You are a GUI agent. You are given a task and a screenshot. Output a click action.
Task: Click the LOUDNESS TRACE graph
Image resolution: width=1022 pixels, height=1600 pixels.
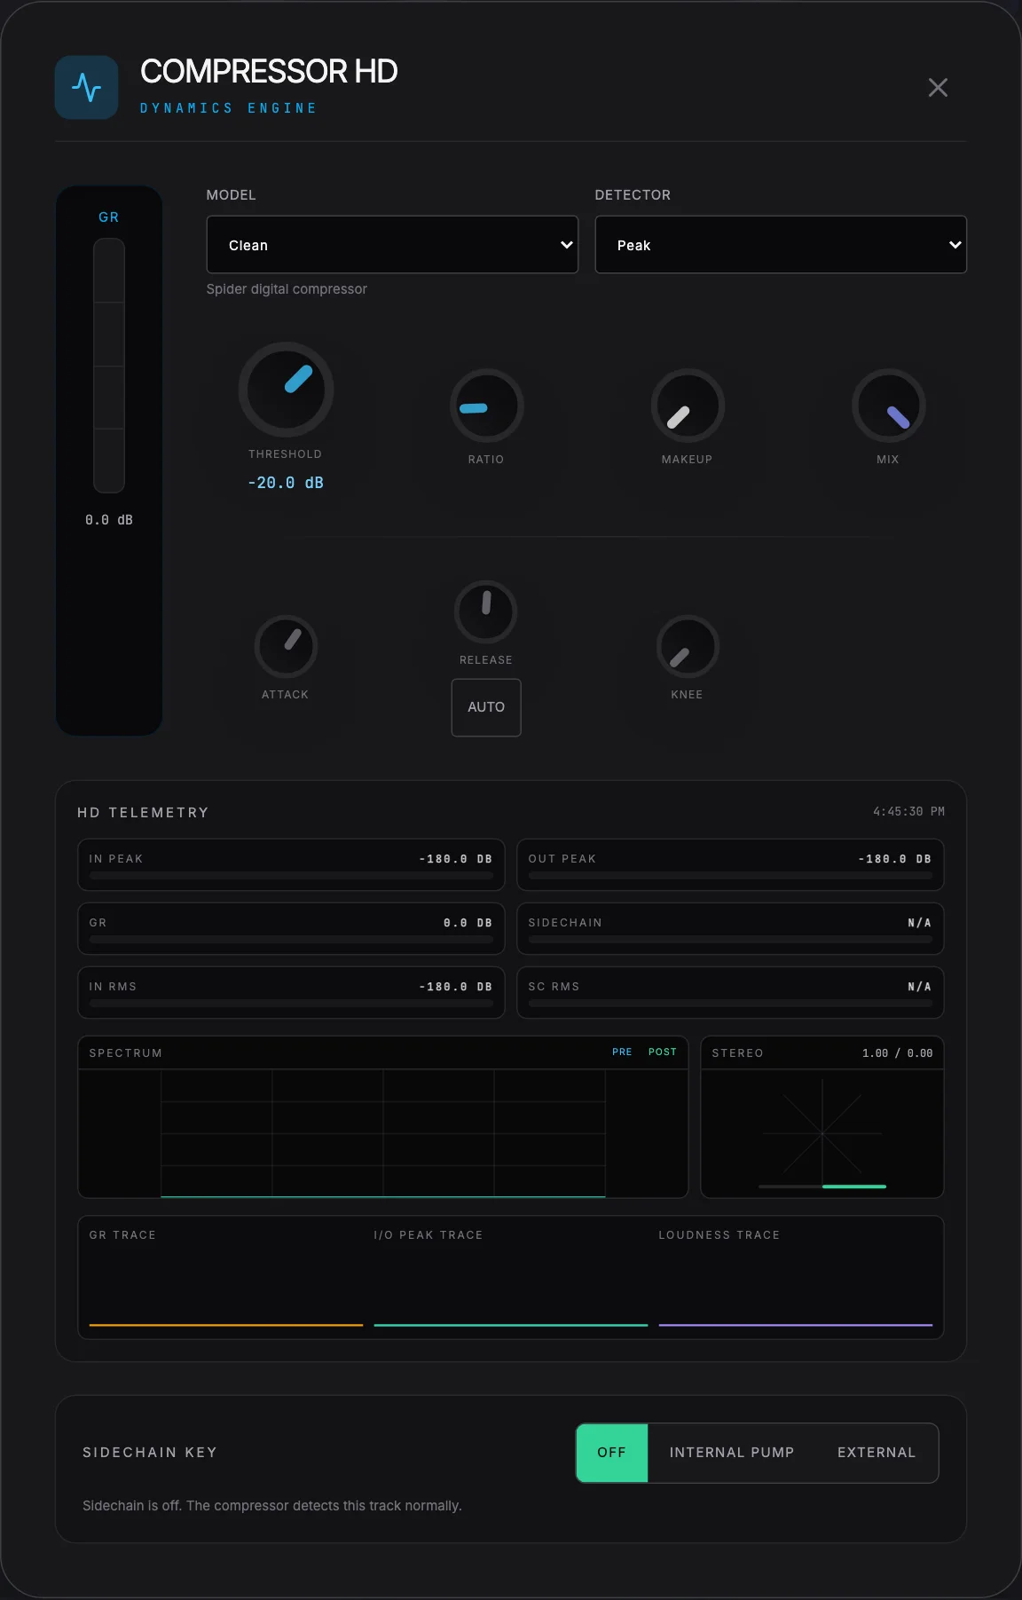pyautogui.click(x=796, y=1289)
